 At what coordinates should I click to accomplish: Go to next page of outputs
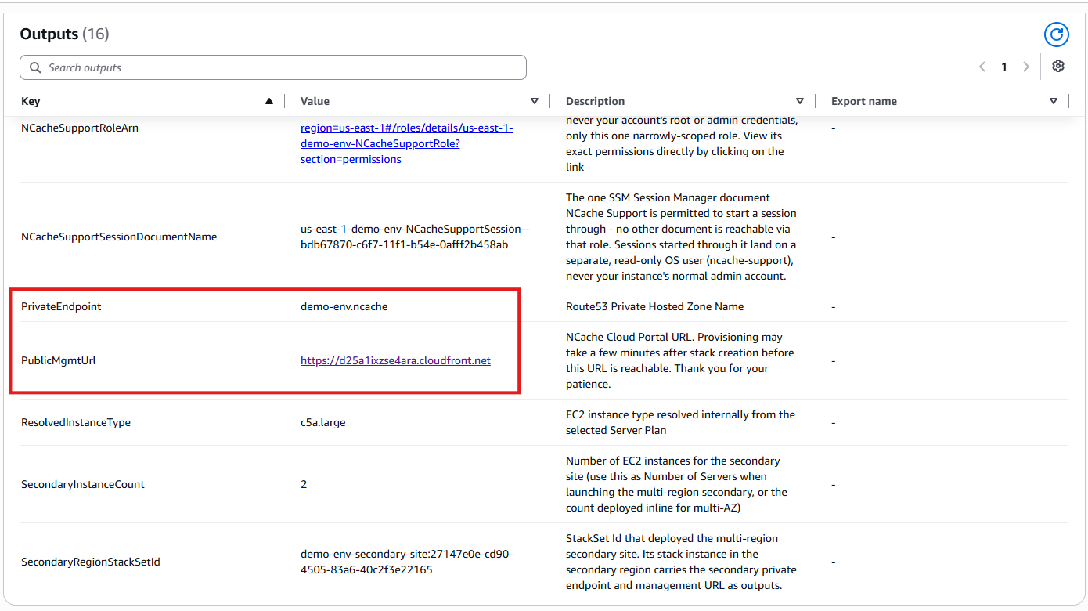tap(1026, 67)
